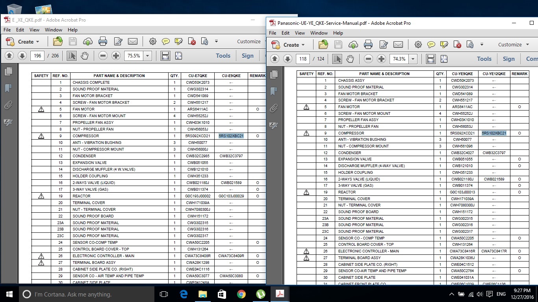538x302 pixels.
Task: Show signatures panel in E_XE_QKE window
Action: point(8,122)
